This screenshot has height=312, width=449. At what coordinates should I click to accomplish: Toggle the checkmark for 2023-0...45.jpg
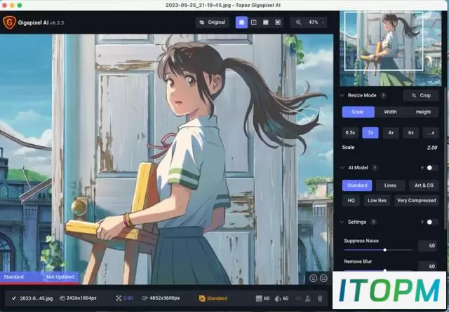click(x=14, y=299)
